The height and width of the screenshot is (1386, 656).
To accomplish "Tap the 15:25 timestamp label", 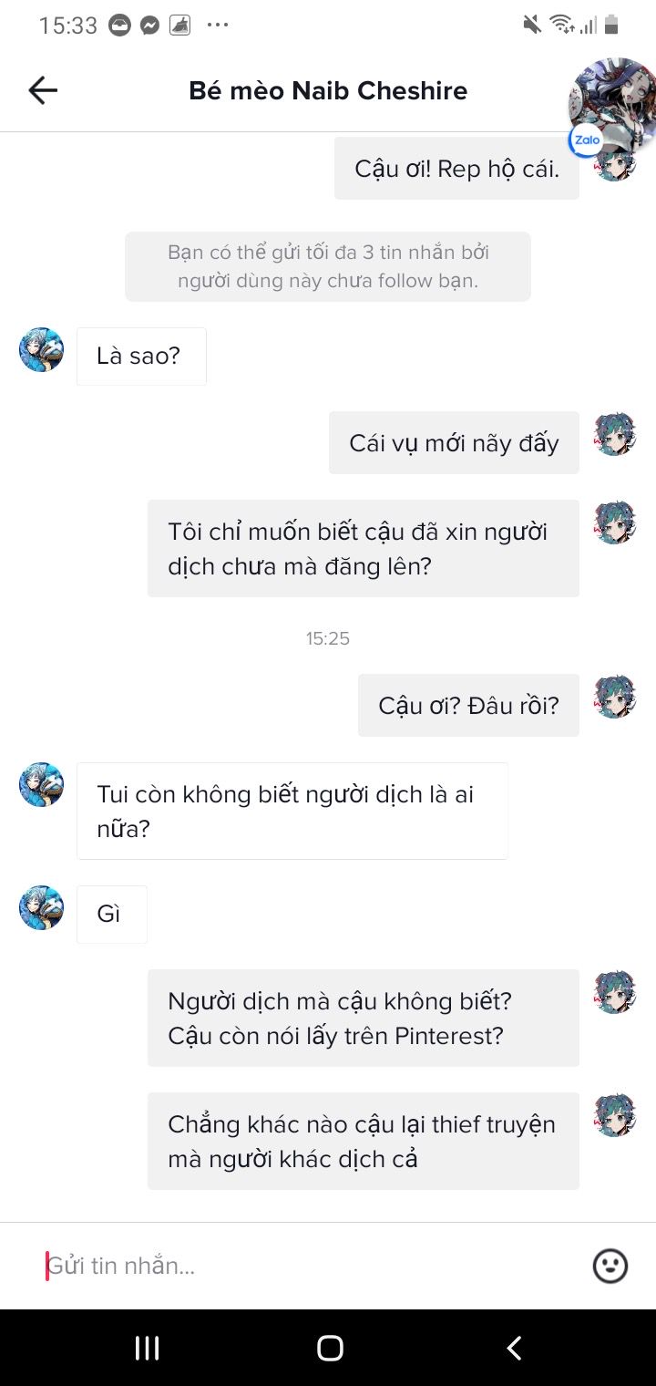I will 328,638.
